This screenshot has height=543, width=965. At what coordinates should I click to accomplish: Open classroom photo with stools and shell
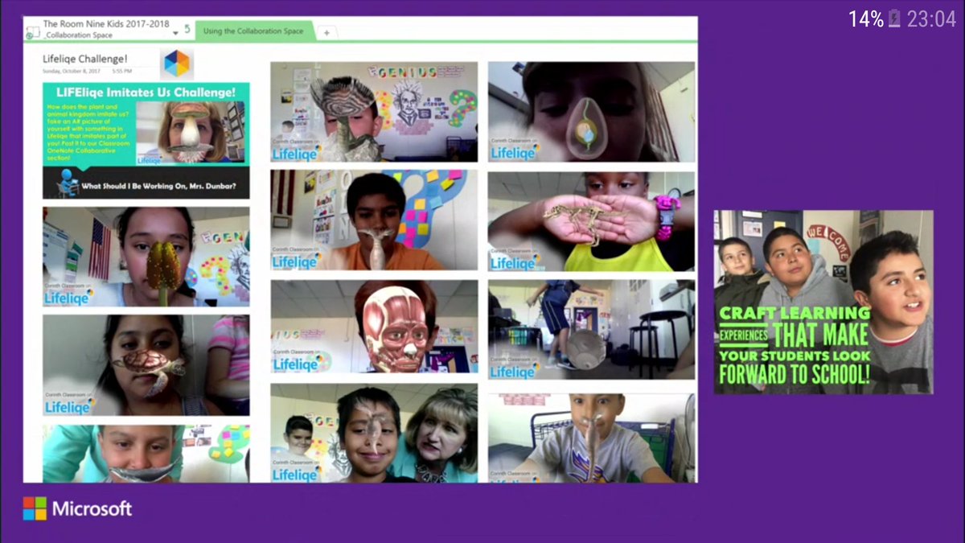[x=591, y=330]
